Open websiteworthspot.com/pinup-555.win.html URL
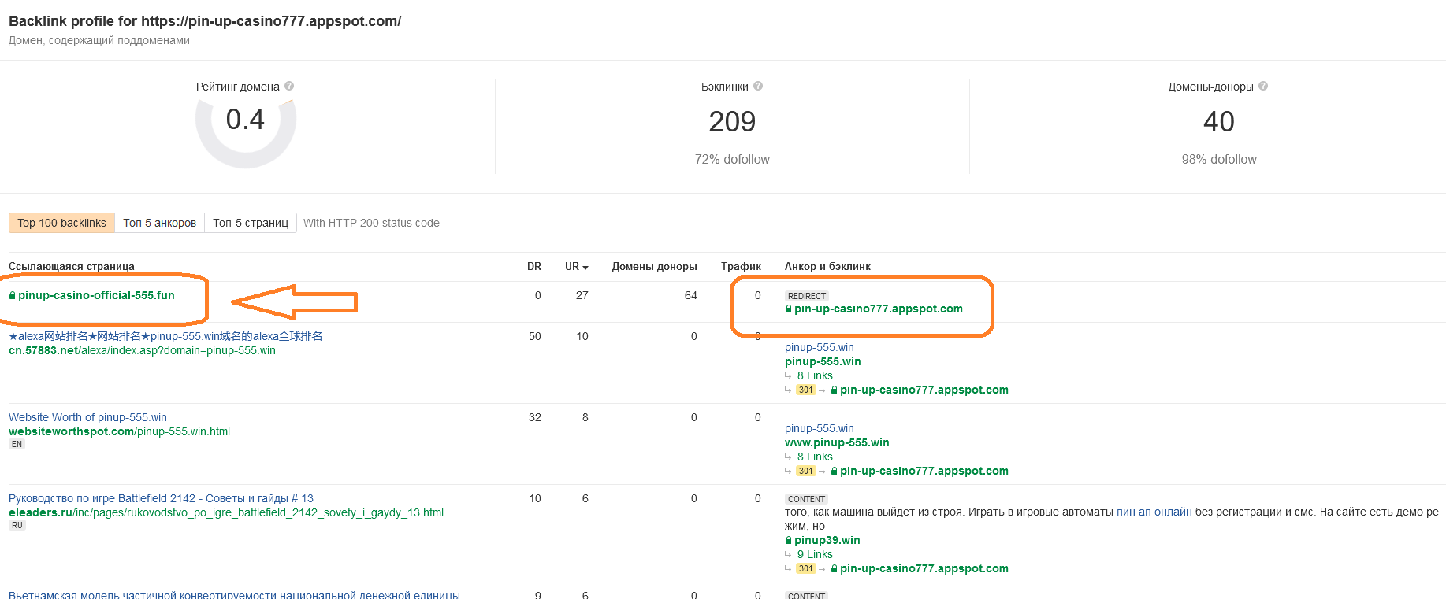The image size is (1446, 599). tap(119, 431)
